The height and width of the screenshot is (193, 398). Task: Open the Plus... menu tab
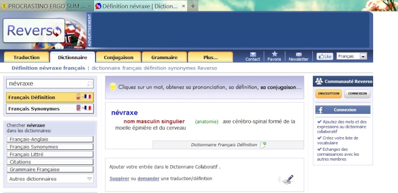[x=210, y=57]
